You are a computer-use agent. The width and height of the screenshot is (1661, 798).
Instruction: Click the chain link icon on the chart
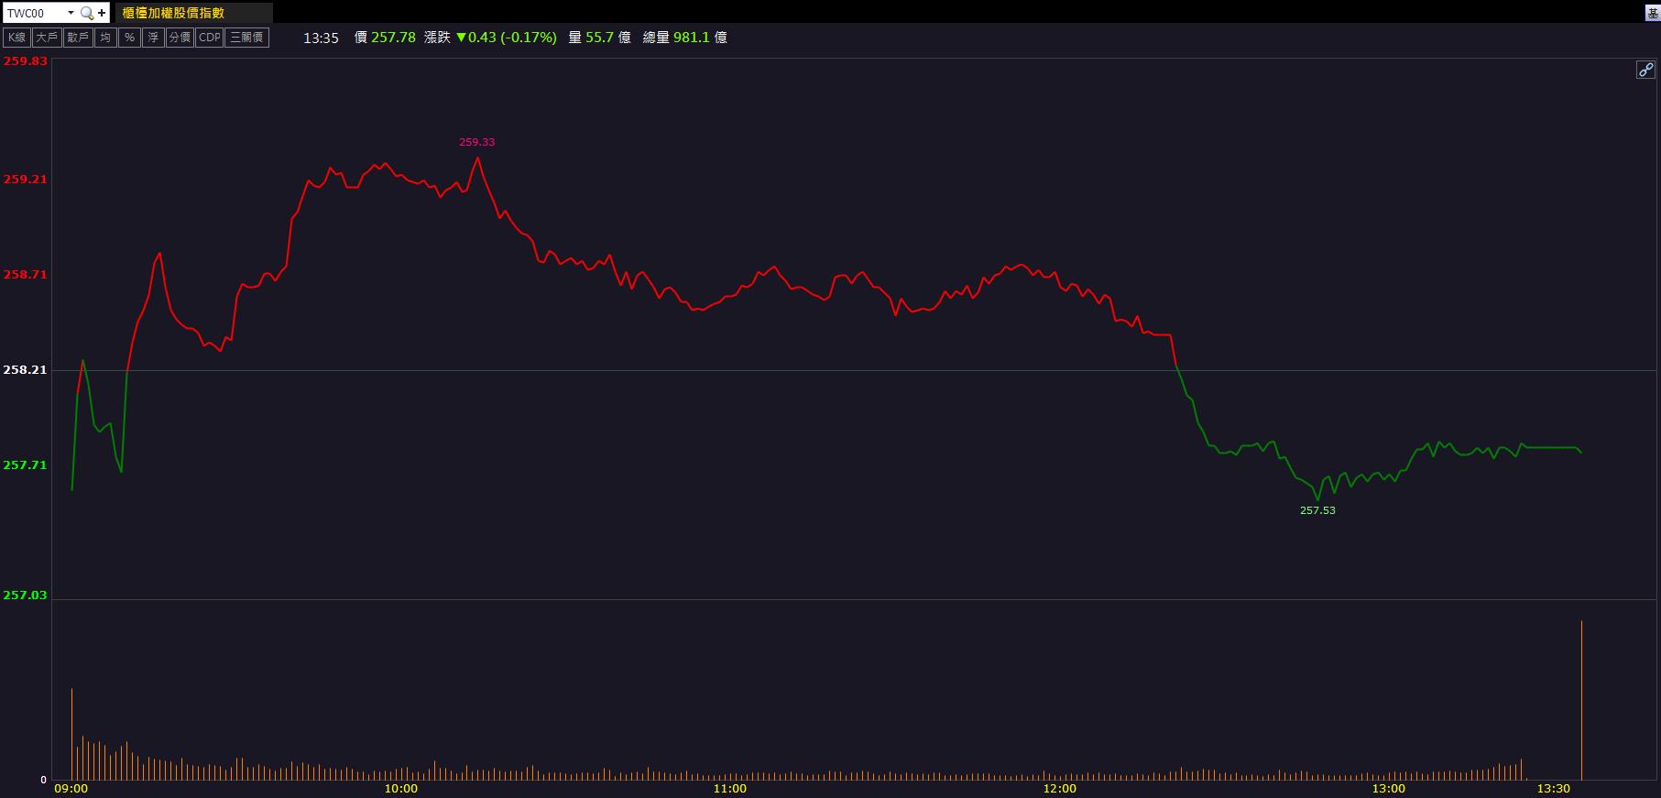[x=1645, y=70]
